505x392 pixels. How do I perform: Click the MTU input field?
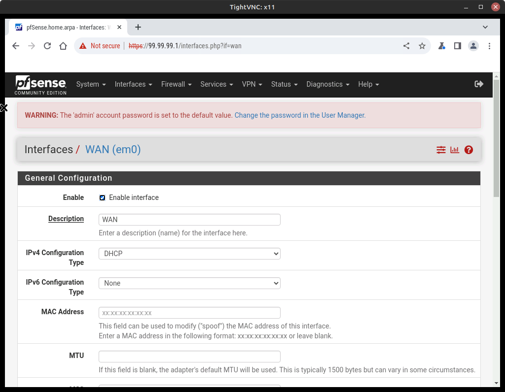[x=189, y=357]
